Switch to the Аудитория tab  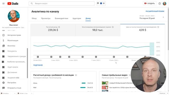click(77, 18)
